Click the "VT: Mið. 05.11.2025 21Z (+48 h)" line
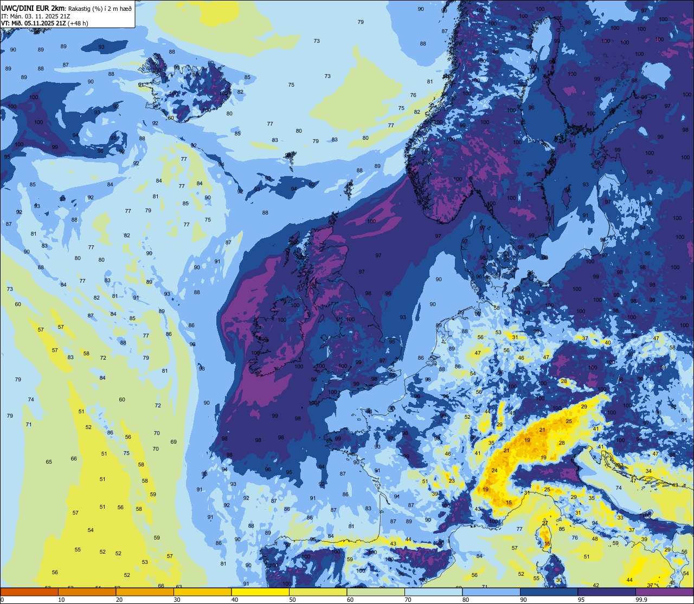This screenshot has width=694, height=604. 44,23
